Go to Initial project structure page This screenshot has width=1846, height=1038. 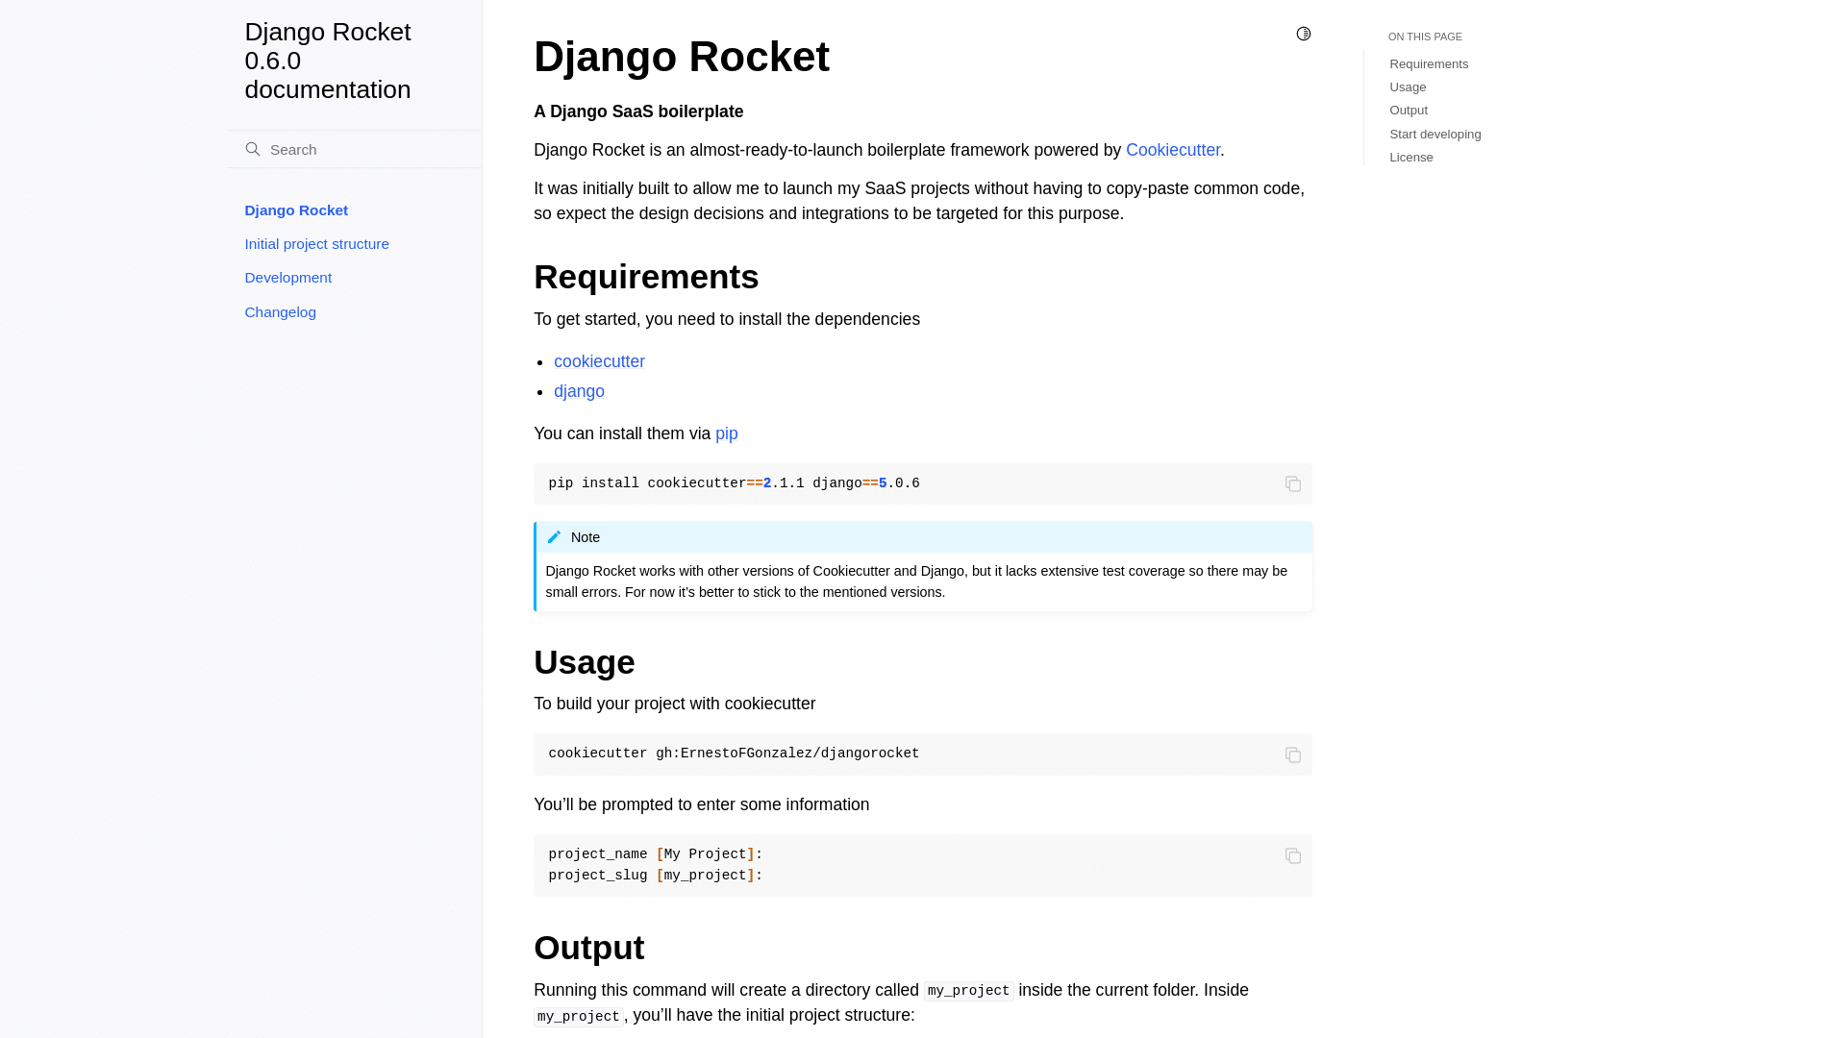point(316,243)
